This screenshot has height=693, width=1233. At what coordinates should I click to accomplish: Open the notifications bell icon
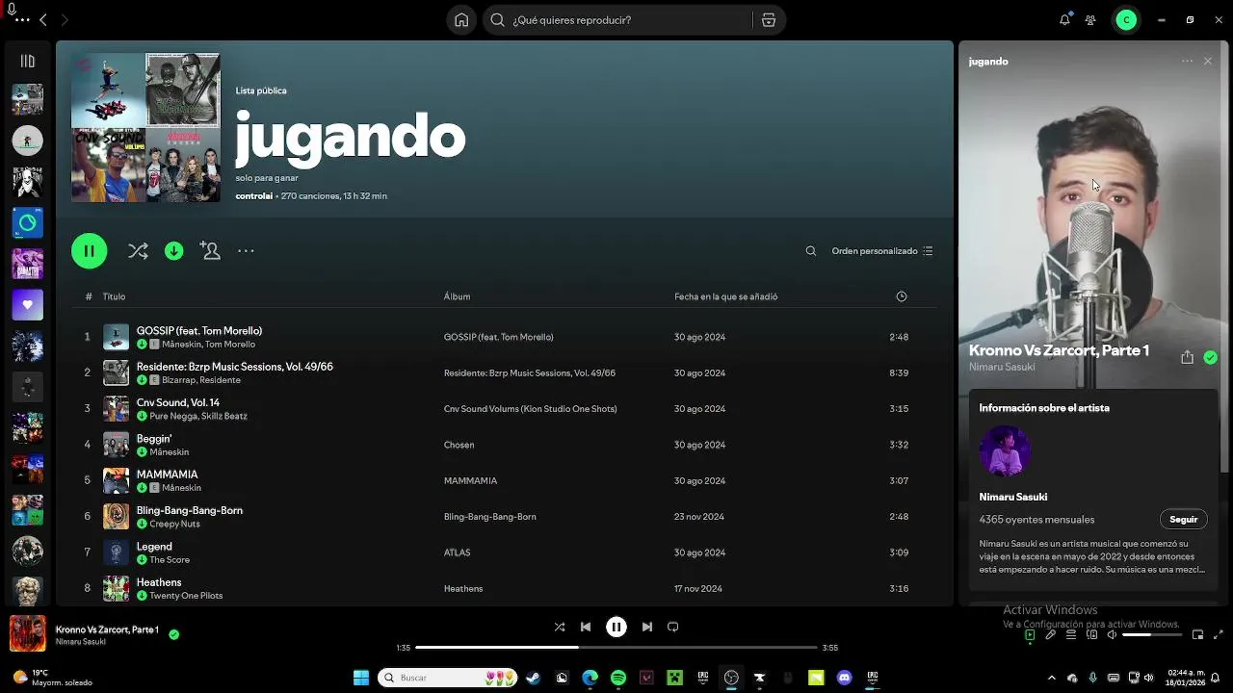click(x=1064, y=19)
